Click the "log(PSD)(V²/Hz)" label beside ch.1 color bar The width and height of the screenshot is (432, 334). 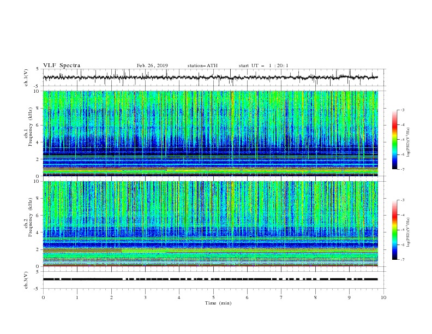point(409,142)
